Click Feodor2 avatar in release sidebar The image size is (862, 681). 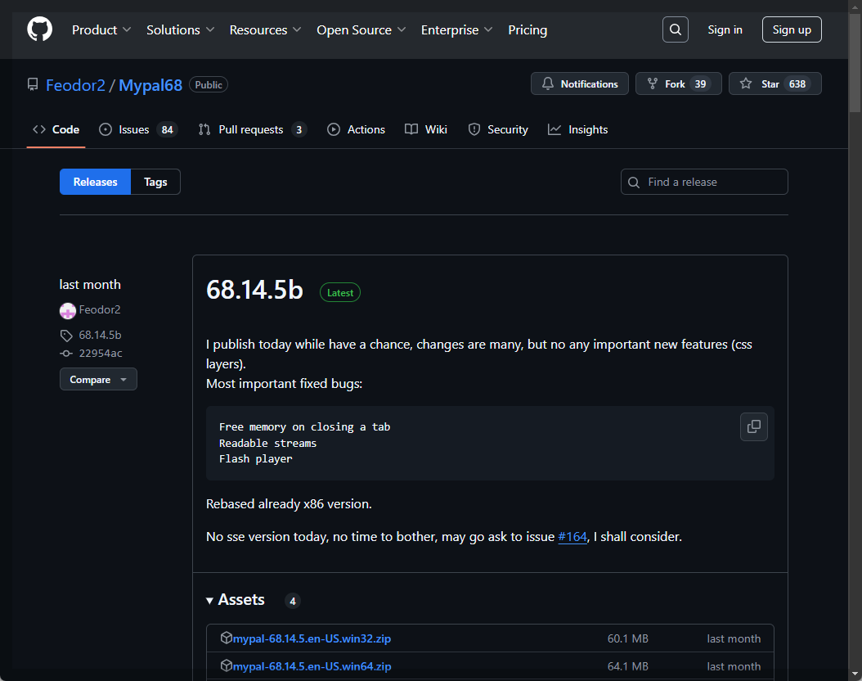pos(68,311)
